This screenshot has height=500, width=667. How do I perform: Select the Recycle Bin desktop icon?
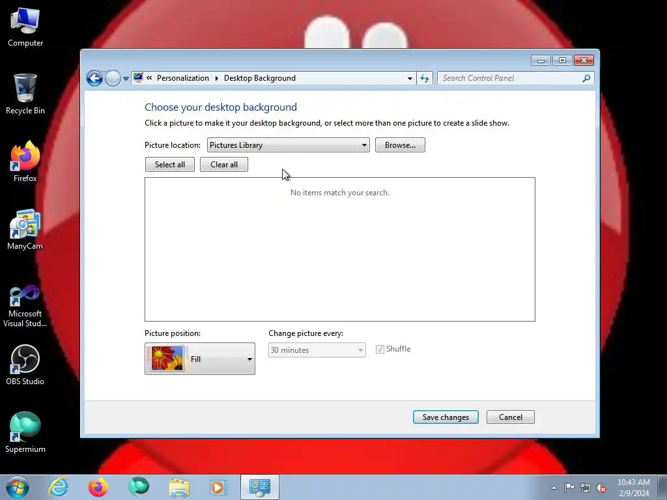click(x=25, y=94)
